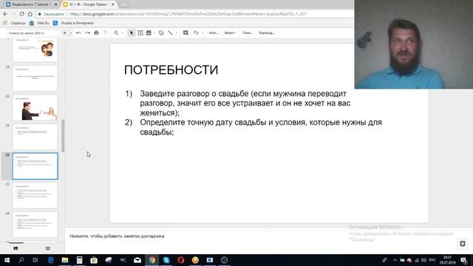This screenshot has width=473, height=266.
Task: Click the paint format icon
Action: pyautogui.click(x=105, y=33)
